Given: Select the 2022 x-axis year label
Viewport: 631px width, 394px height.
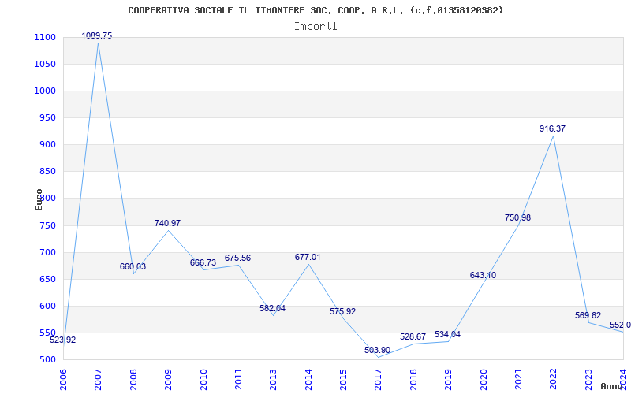Looking at the screenshot, I should point(554,380).
